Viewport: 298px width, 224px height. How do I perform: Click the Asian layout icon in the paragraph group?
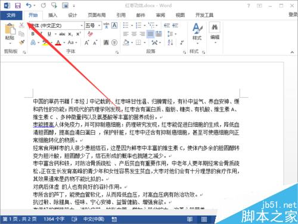[154, 42]
